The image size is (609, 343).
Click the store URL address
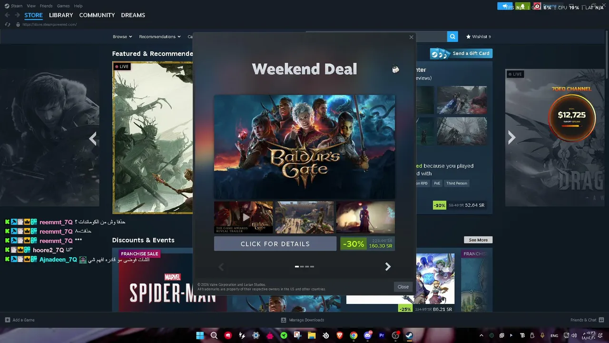click(x=49, y=24)
